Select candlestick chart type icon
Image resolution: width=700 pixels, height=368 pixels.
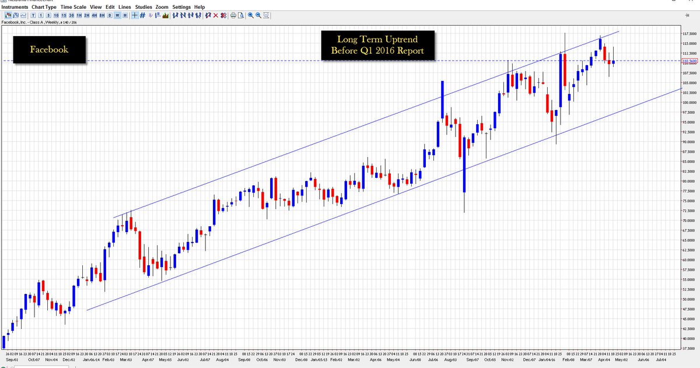(9, 15)
